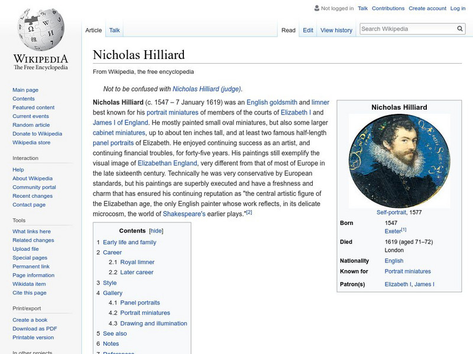Open the Nicholas Hilliard self-portrait image
Image resolution: width=473 pixels, height=354 pixels.
pyautogui.click(x=399, y=161)
